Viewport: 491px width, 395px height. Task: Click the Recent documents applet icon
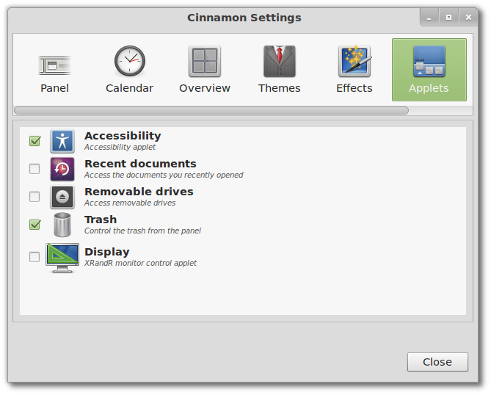(62, 169)
